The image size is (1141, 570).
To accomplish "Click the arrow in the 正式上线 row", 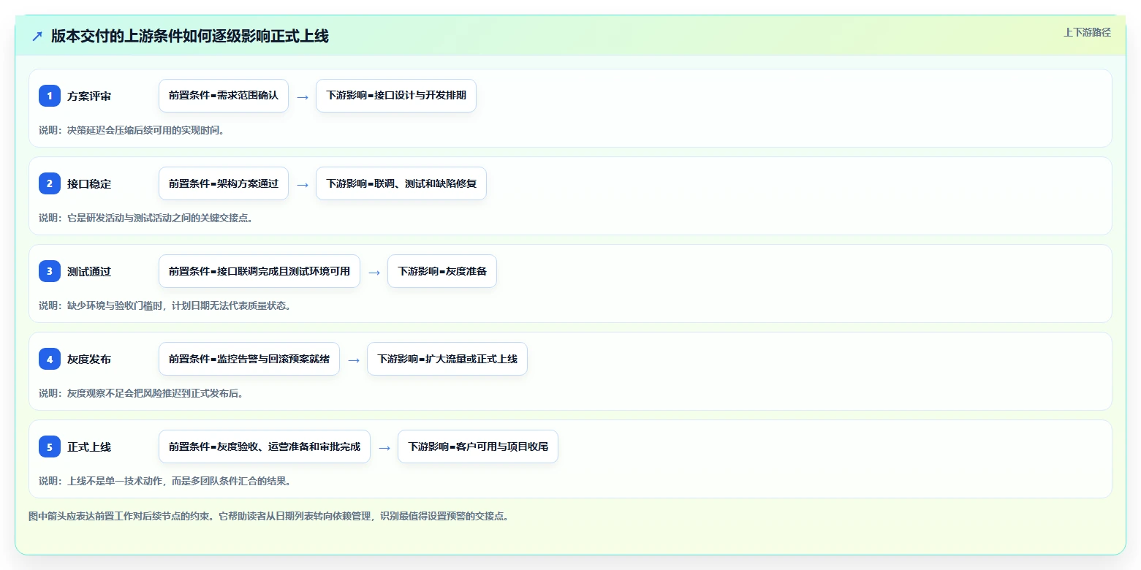I will tap(384, 448).
